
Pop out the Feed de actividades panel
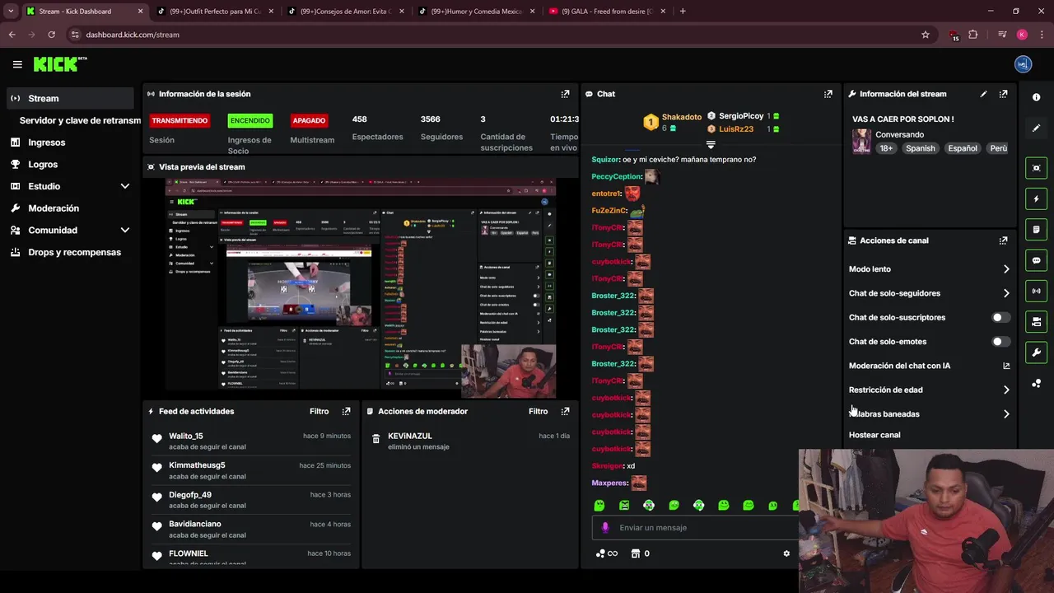346,411
